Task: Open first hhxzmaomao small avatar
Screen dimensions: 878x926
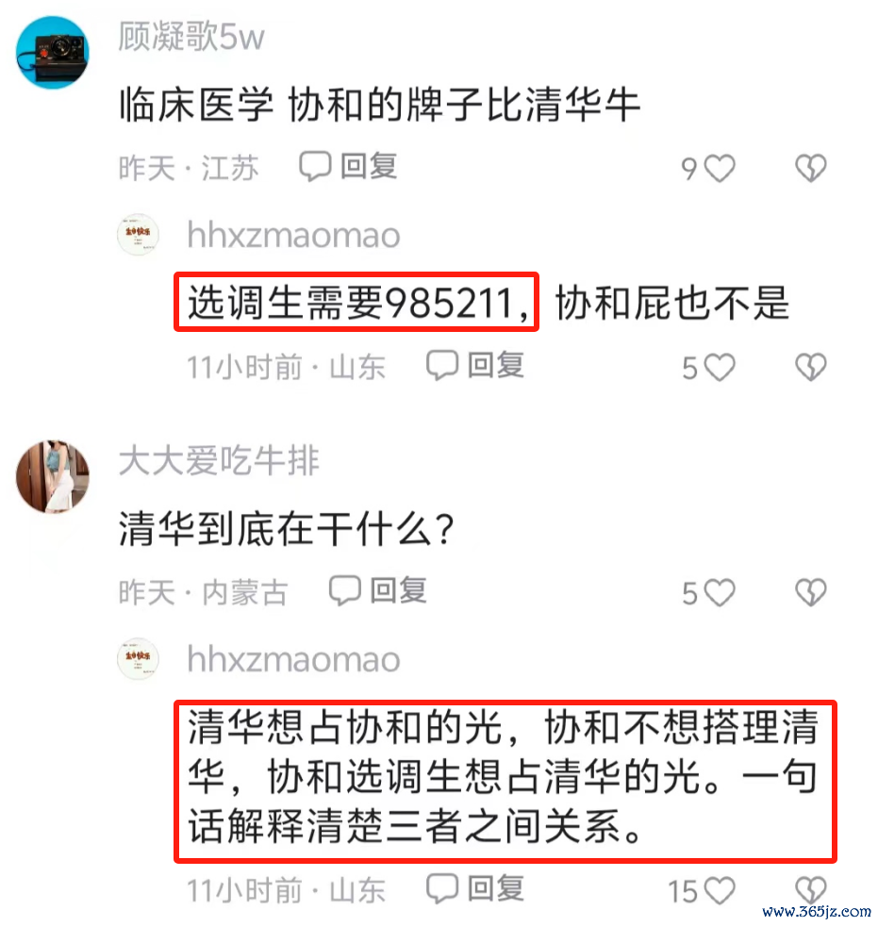Action: (139, 235)
